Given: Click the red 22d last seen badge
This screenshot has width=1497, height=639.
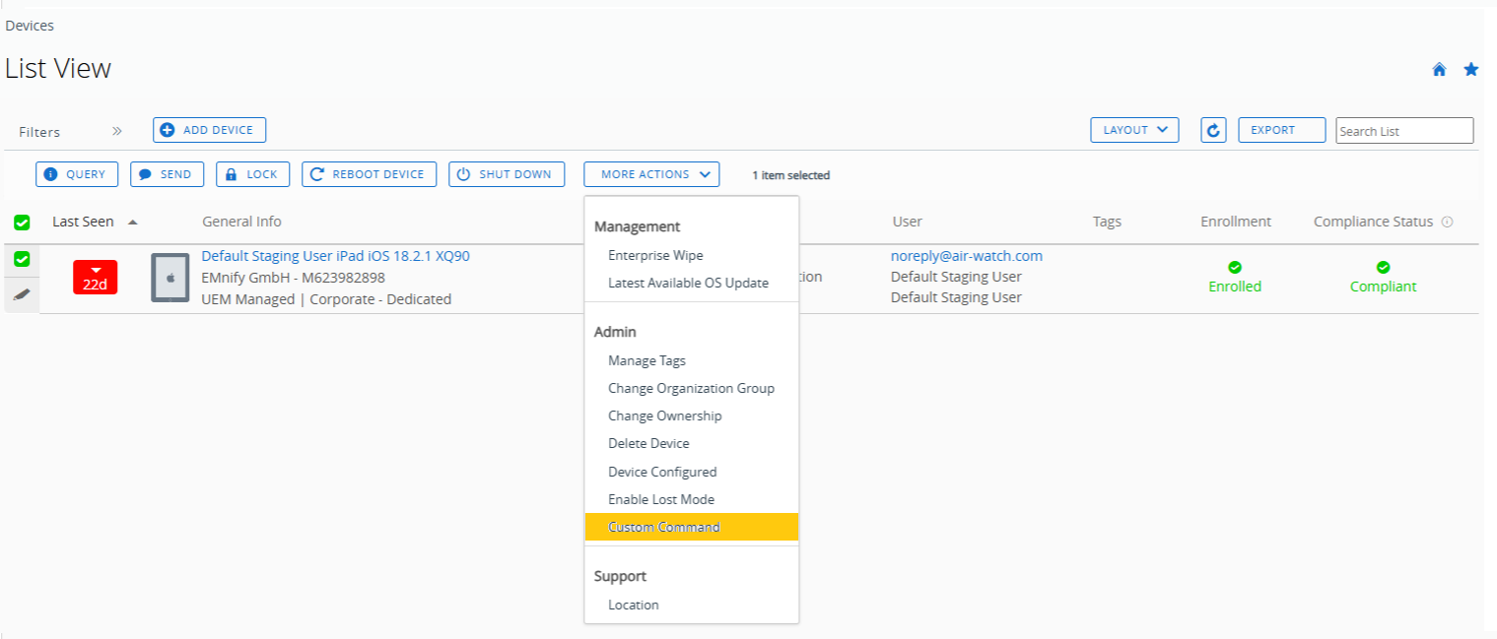Looking at the screenshot, I should click(95, 278).
